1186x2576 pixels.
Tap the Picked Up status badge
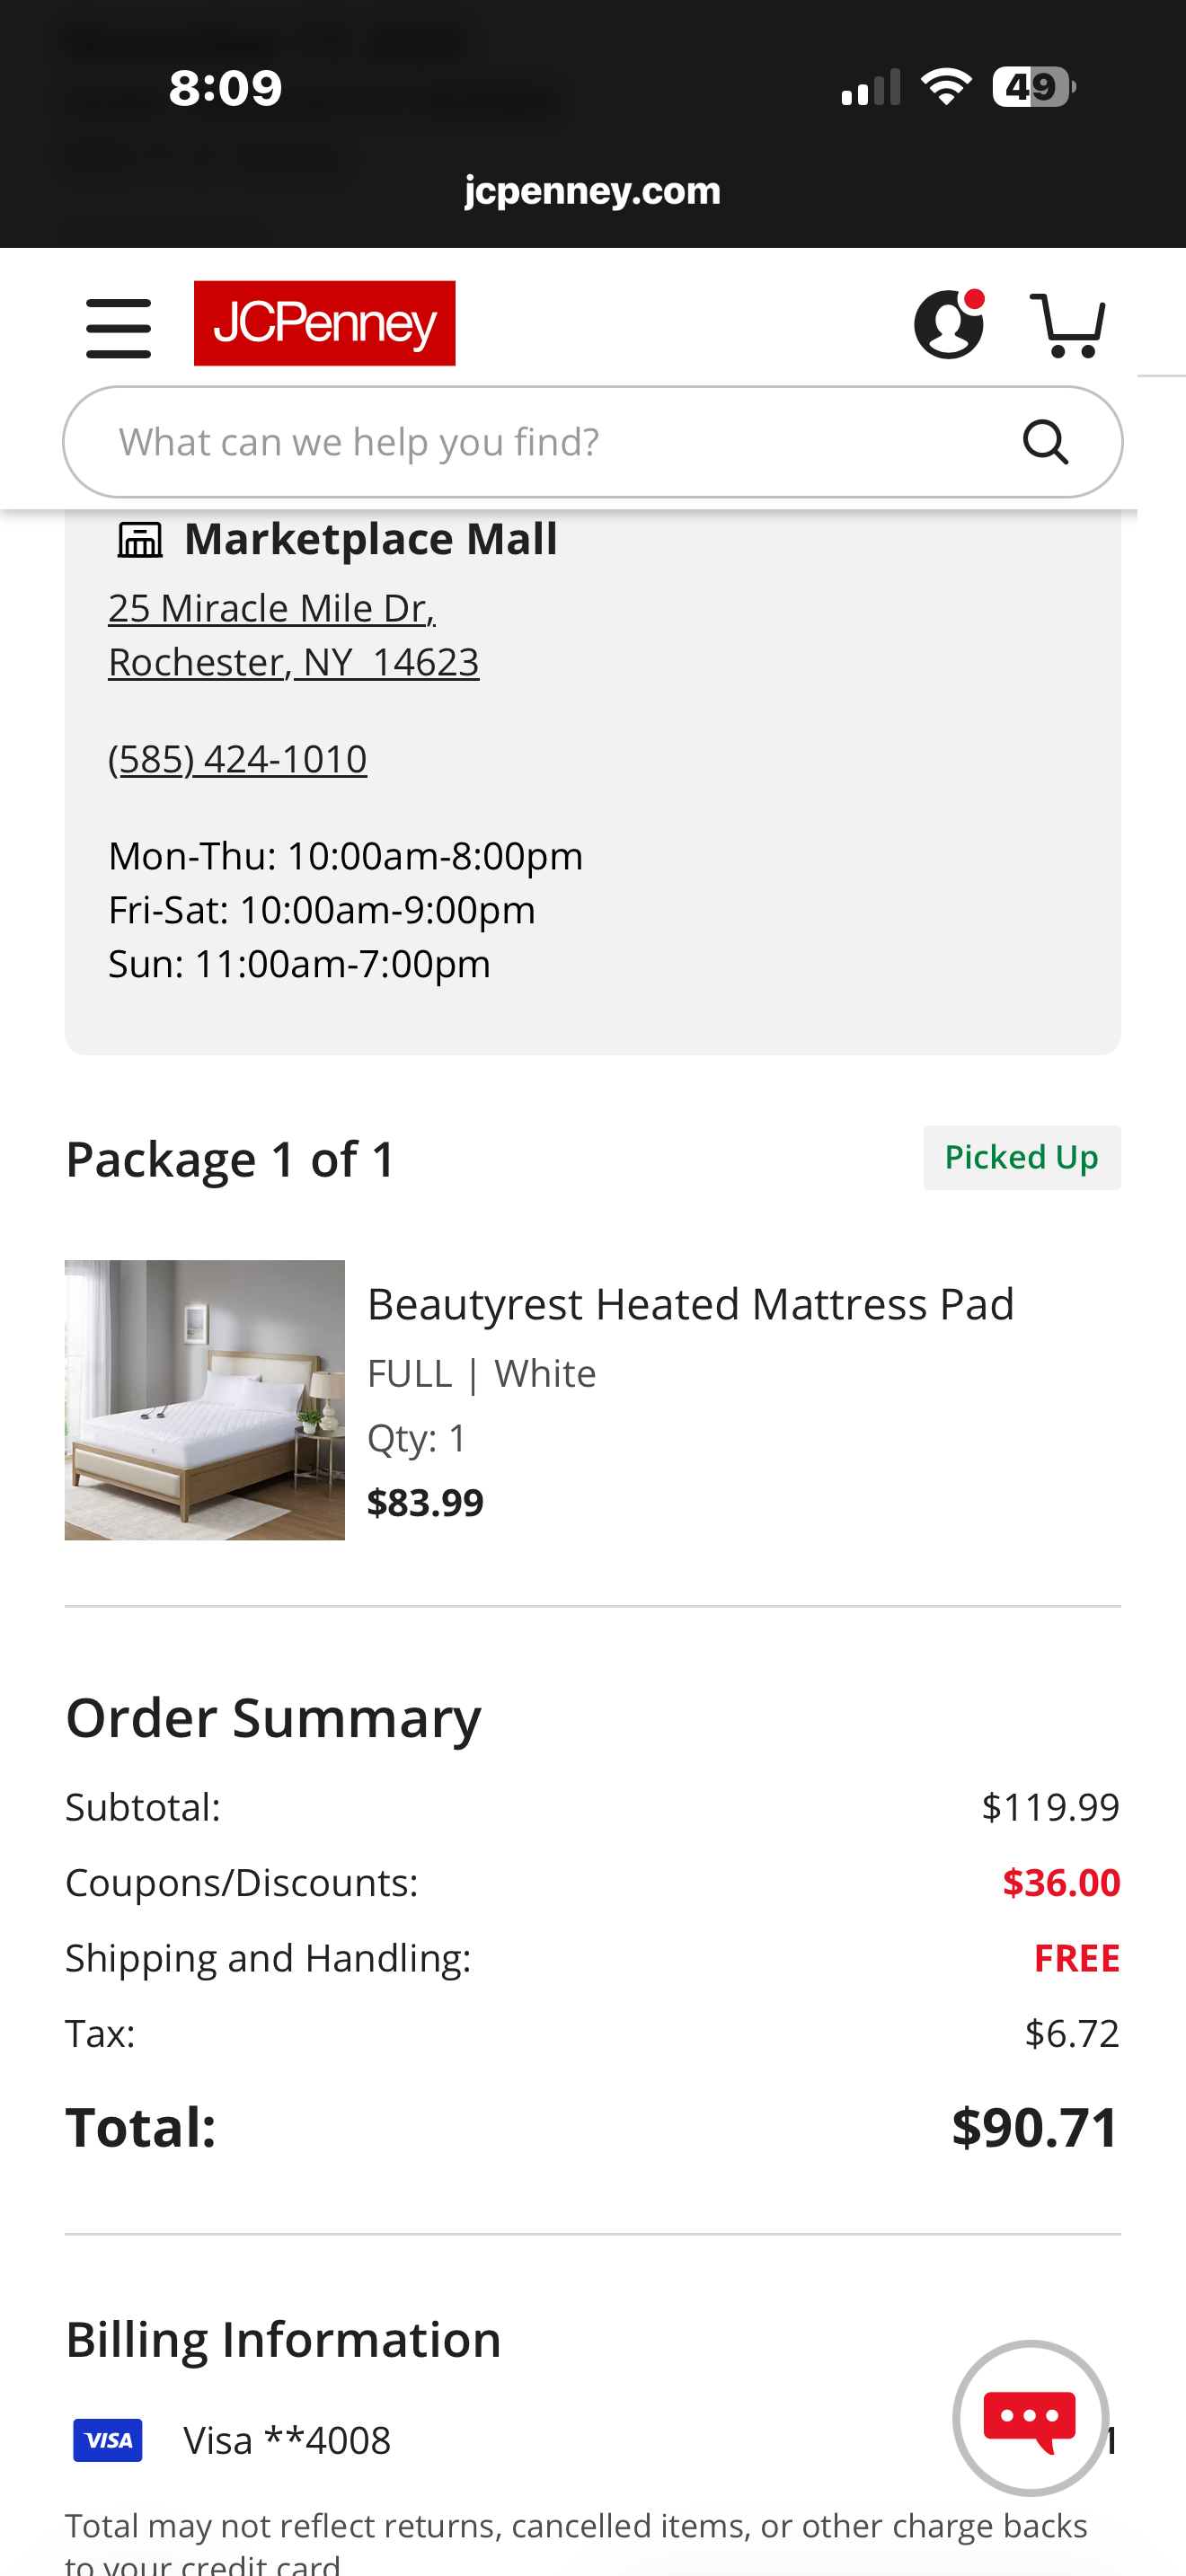(x=1021, y=1157)
